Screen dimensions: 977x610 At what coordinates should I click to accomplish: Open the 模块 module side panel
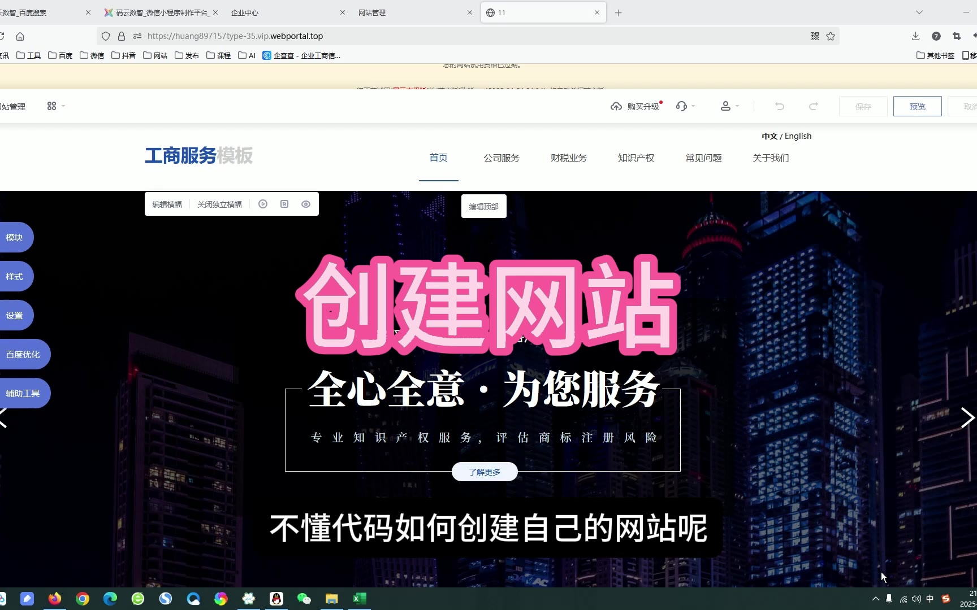pyautogui.click(x=15, y=237)
